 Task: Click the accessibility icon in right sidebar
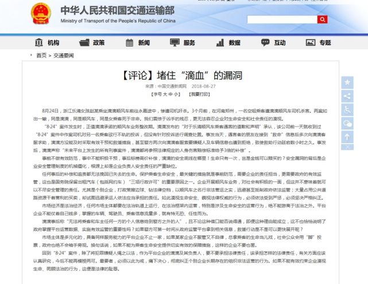(347, 109)
